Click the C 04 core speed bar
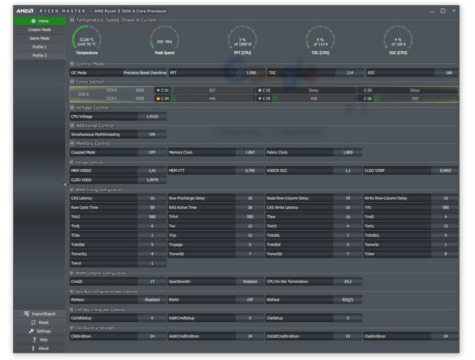This screenshot has height=360, width=475. pyautogui.click(x=212, y=98)
